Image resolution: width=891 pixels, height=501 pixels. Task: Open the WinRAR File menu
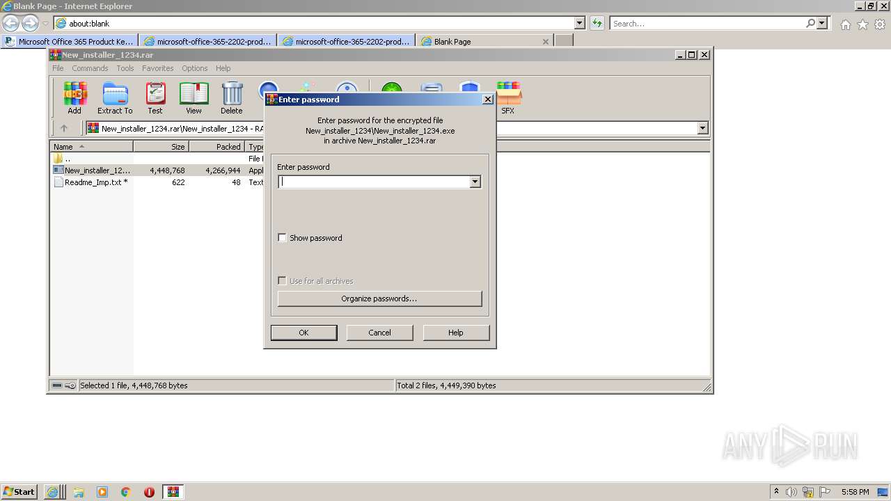58,68
